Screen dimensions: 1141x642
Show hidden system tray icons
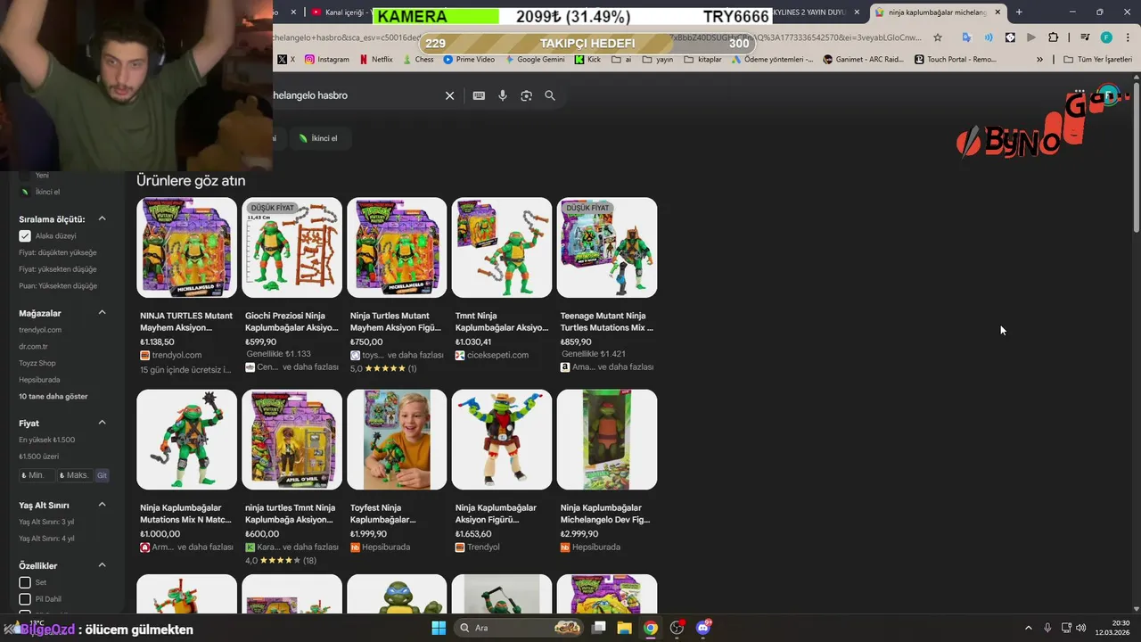click(x=1028, y=628)
